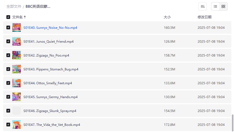234x132 pixels.
Task: Click the S01E44 Ottos_Smelly_Feet file thumbnail
Action: coord(17,83)
